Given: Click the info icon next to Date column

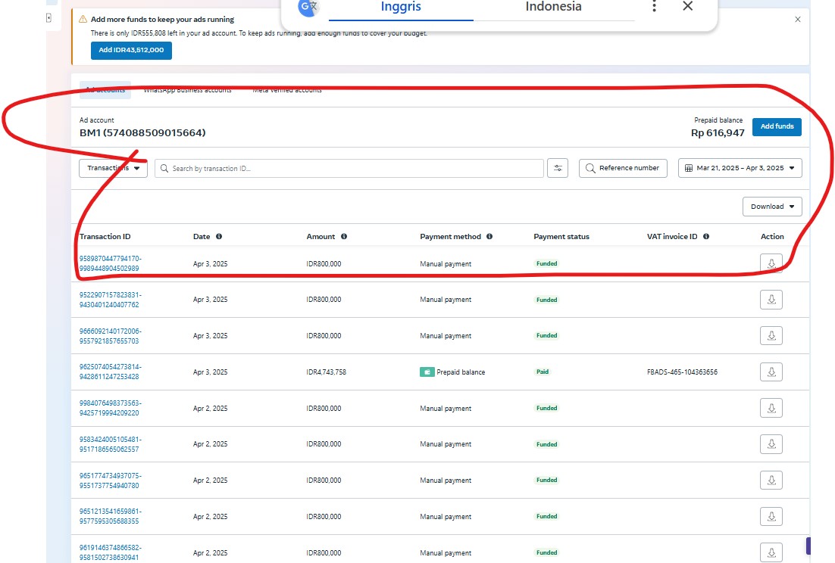Looking at the screenshot, I should pyautogui.click(x=219, y=237).
